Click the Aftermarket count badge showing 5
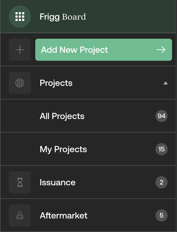 161,215
